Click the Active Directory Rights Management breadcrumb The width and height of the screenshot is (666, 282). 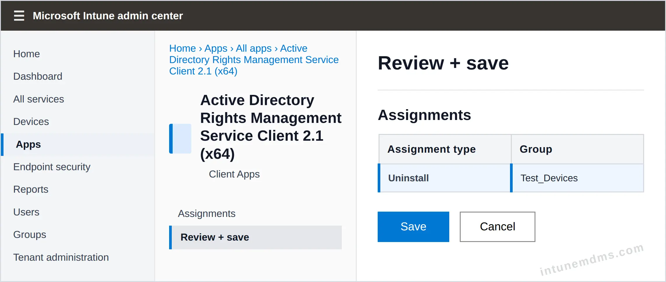pyautogui.click(x=254, y=60)
